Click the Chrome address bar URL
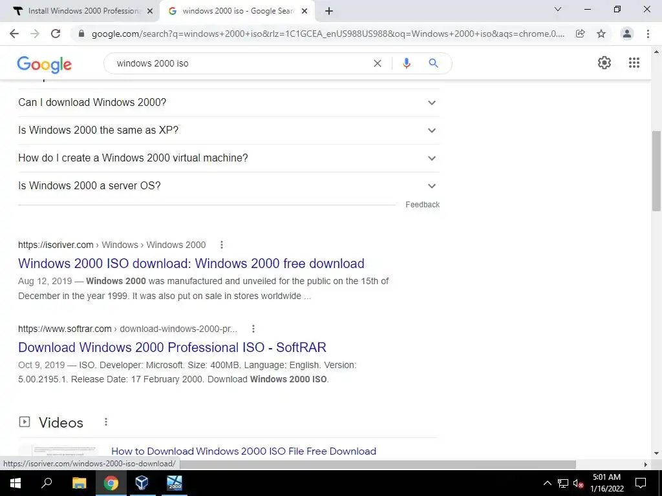 [328, 34]
